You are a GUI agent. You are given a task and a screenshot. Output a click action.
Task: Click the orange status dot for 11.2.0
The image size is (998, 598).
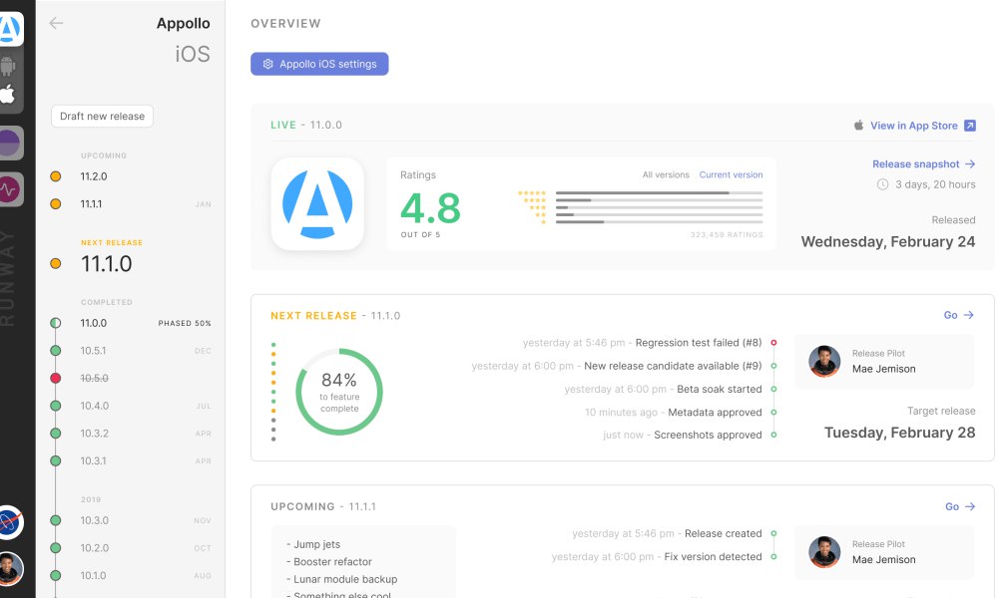click(55, 176)
